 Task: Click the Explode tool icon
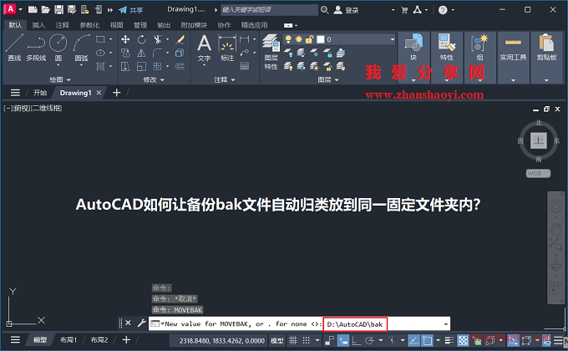(x=180, y=53)
